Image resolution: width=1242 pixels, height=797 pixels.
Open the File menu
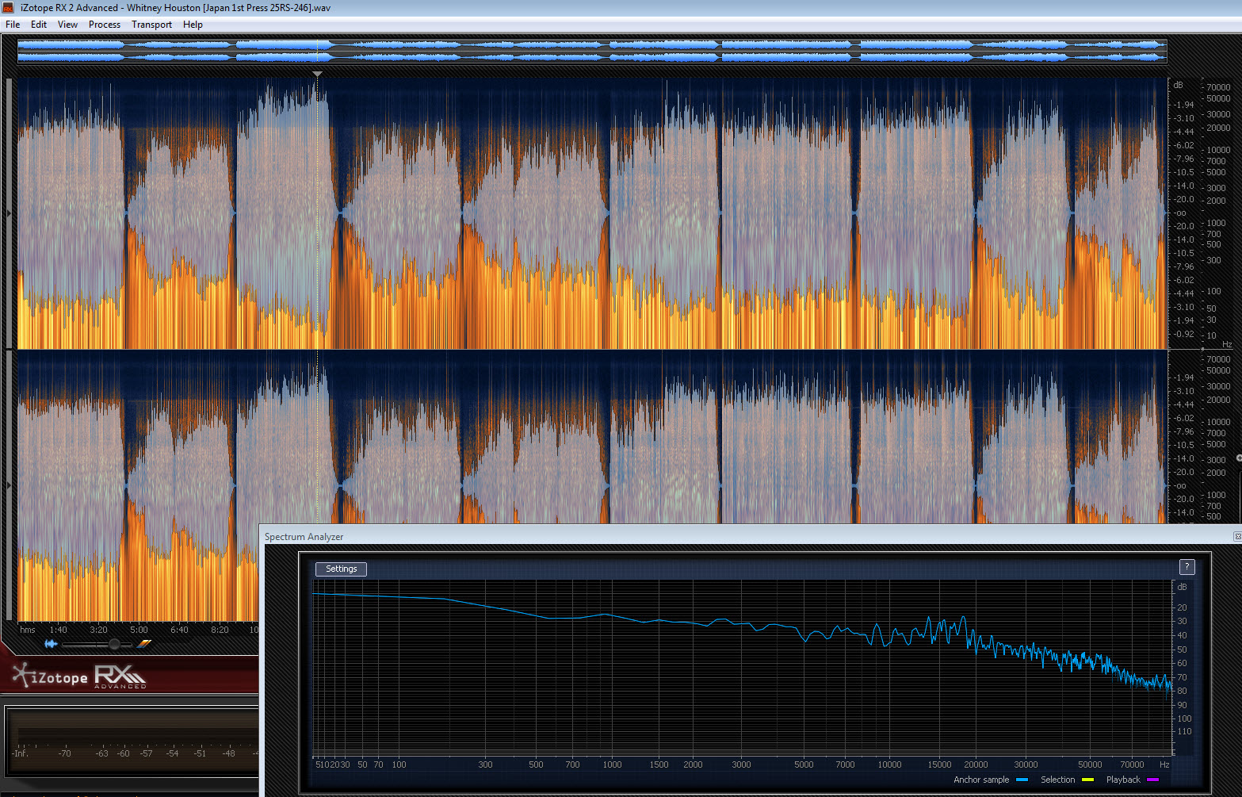click(13, 25)
